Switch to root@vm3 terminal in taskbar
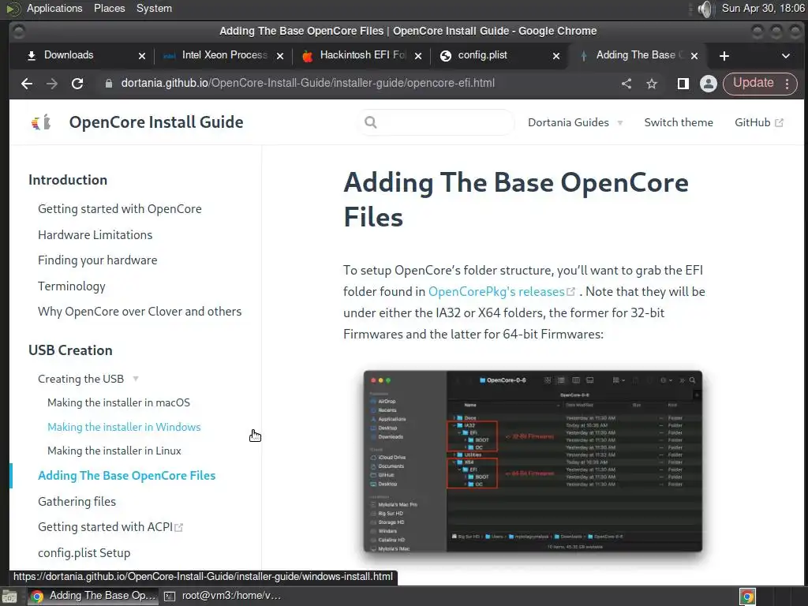The height and width of the screenshot is (606, 808). 223,597
